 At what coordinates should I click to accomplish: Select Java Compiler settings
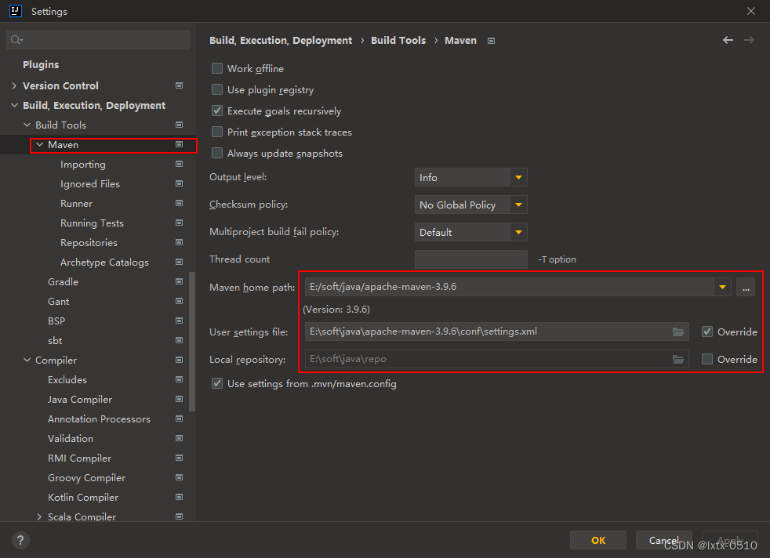80,400
